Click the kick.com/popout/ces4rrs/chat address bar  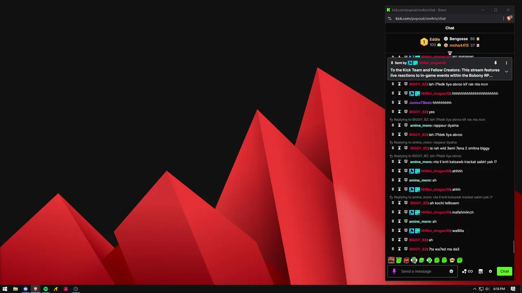click(x=420, y=18)
